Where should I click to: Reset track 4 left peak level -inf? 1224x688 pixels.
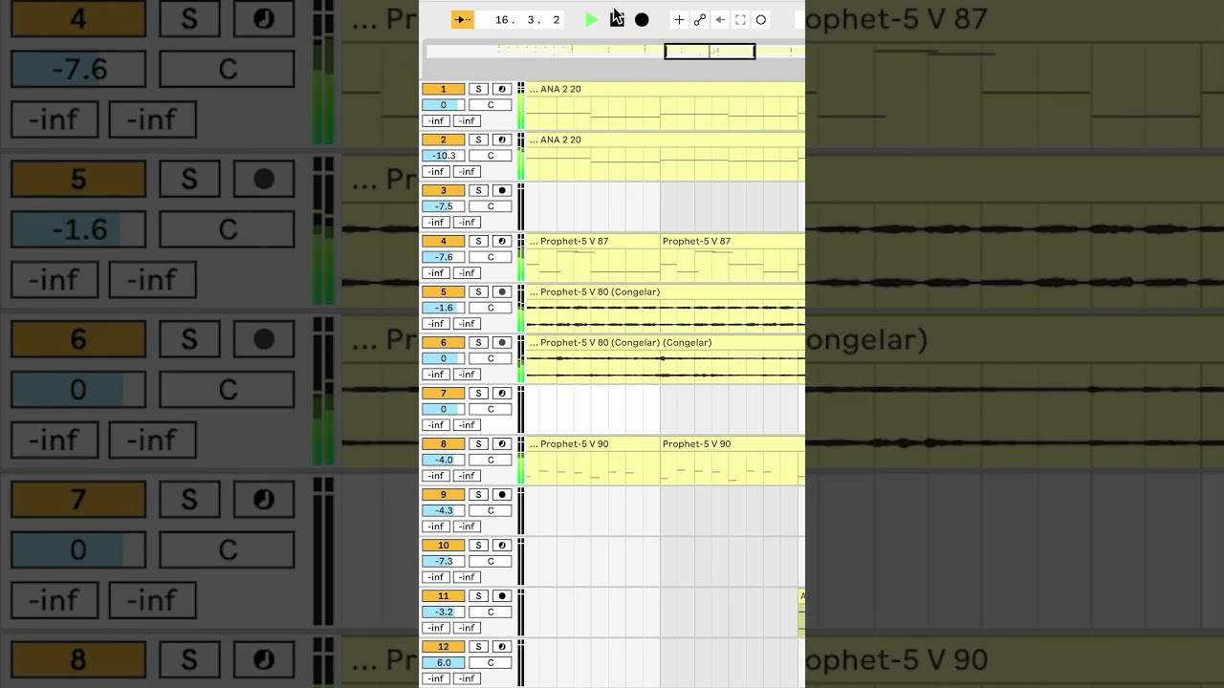(x=436, y=272)
